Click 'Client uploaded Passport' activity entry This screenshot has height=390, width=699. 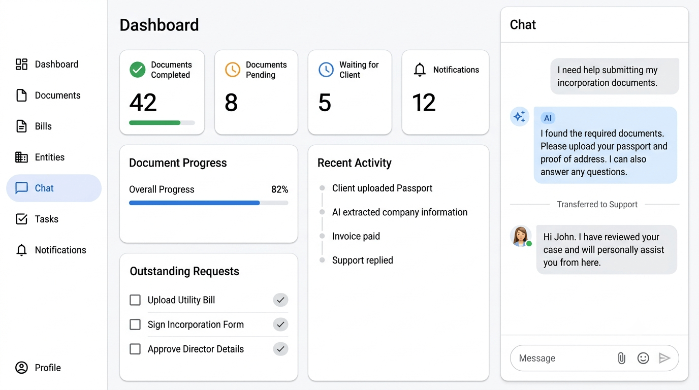(x=382, y=188)
